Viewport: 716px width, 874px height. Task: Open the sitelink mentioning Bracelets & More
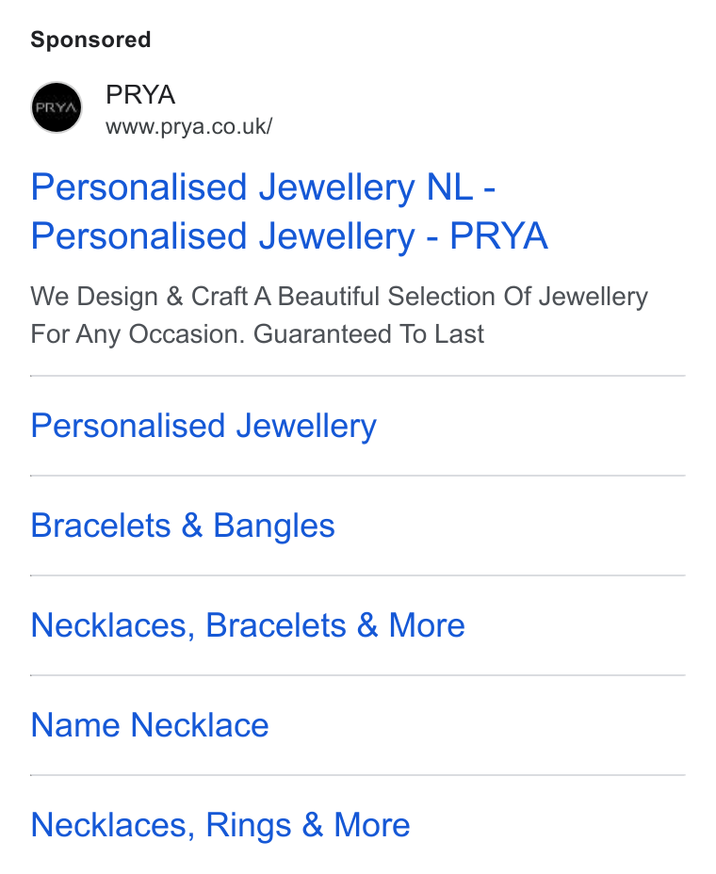248,625
